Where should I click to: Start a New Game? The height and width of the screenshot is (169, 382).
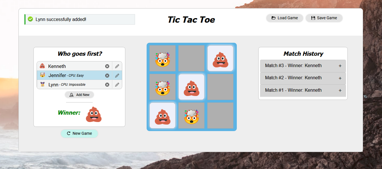pos(79,133)
